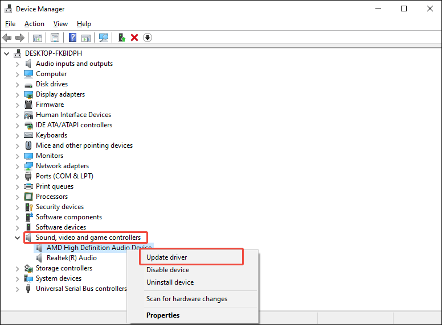Image resolution: width=442 pixels, height=325 pixels.
Task: Open the Help menu
Action: click(84, 24)
